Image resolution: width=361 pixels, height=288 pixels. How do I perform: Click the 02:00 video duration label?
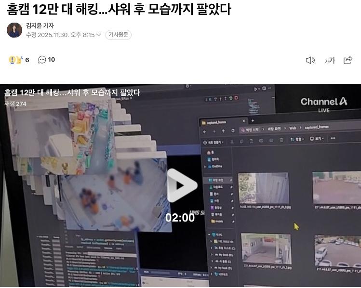(x=180, y=218)
